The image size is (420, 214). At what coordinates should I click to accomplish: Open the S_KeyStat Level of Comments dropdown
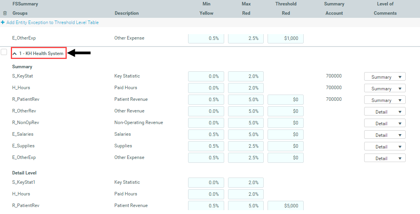pyautogui.click(x=384, y=77)
